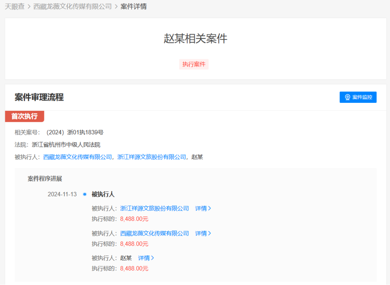The width and height of the screenshot is (390, 285).
Task: Click the blue timeline dot for 2024-11-13
Action: tap(85, 194)
